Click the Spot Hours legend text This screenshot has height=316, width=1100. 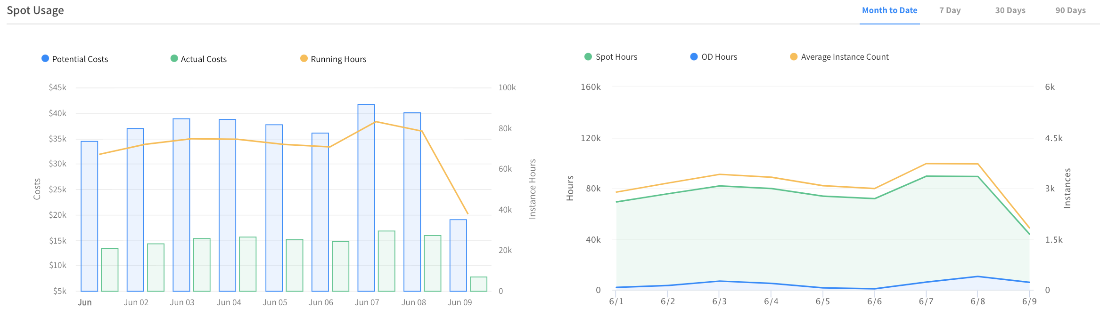[616, 57]
